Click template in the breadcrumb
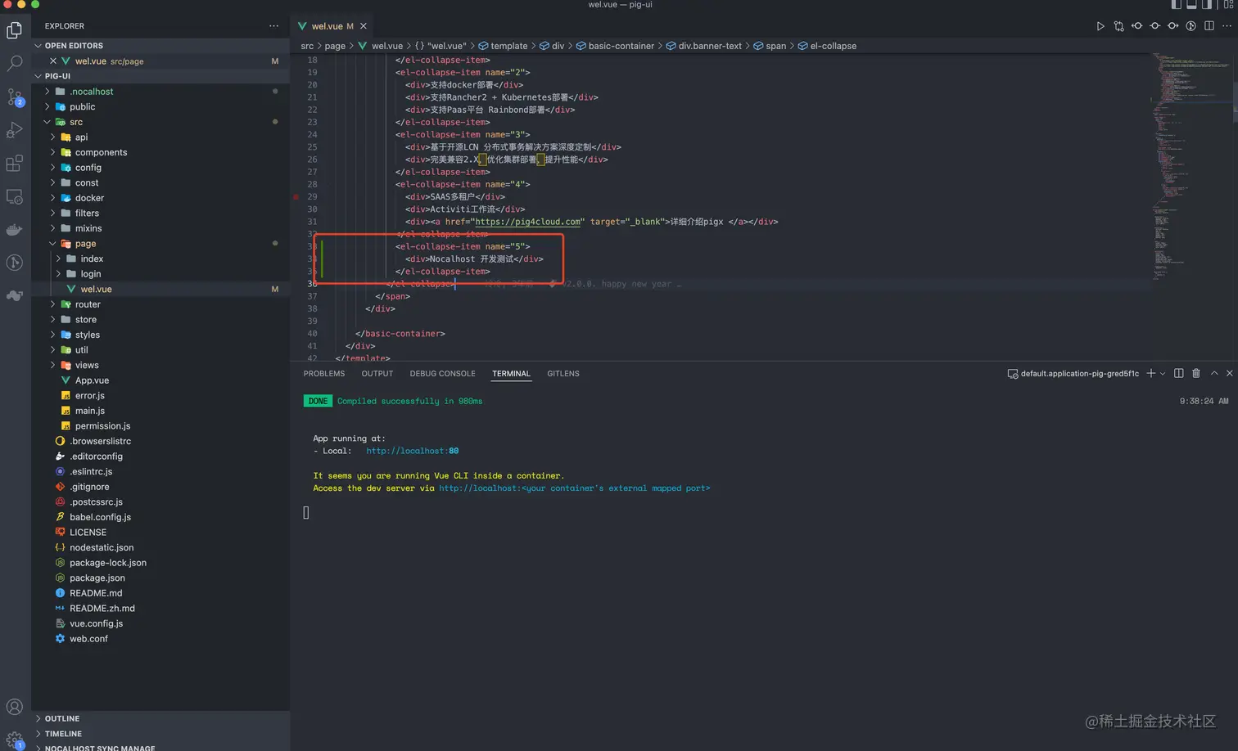Viewport: 1238px width, 751px height. click(509, 46)
